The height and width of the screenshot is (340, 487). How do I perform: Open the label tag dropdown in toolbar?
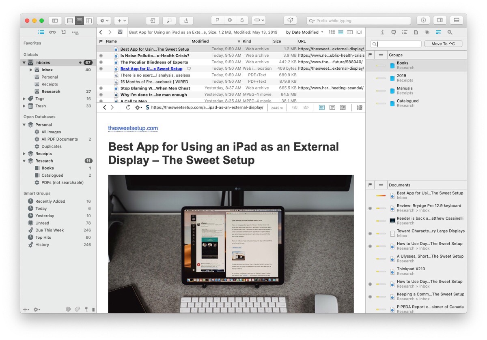point(259,20)
